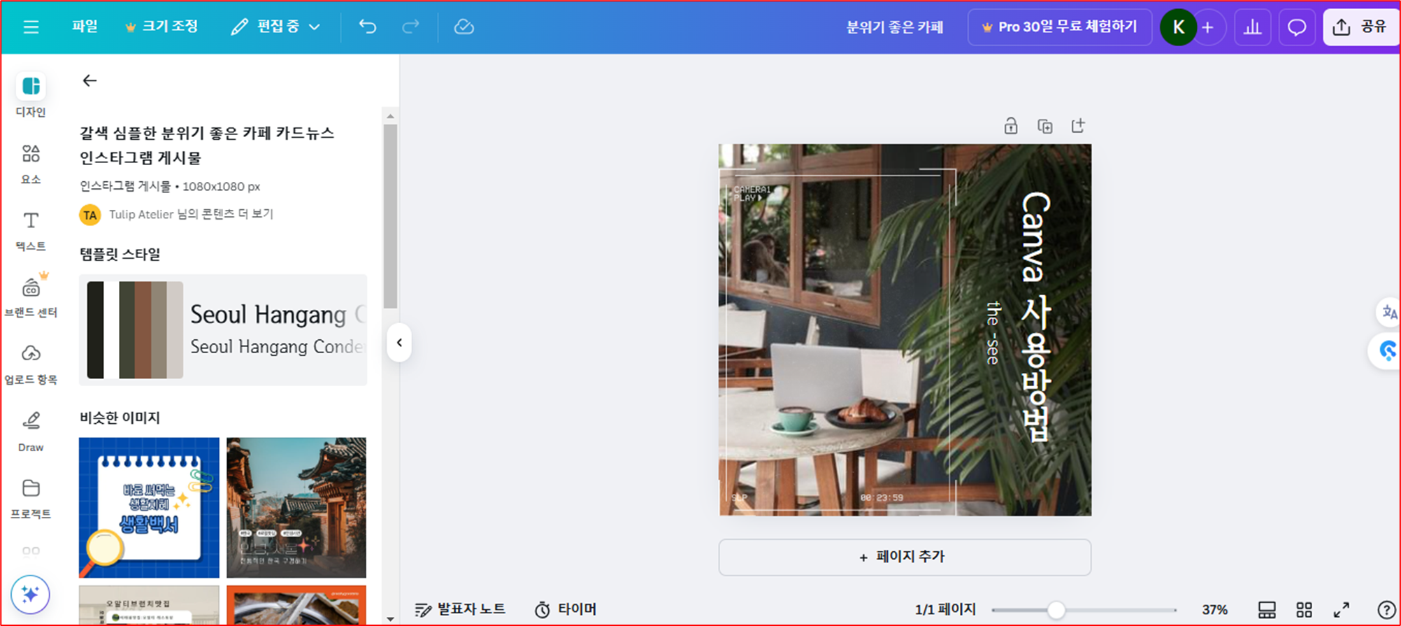Select the 디자인 sidebar tab
The image size is (1401, 626).
(31, 95)
